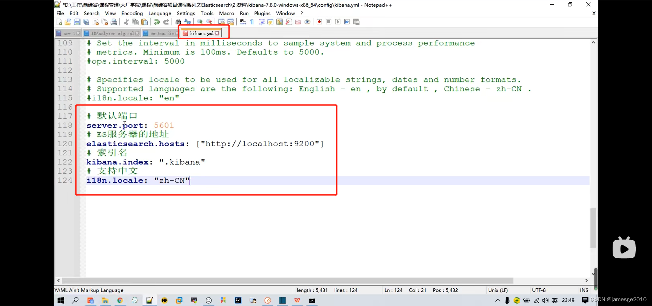
Task: Toggle INS insert mode in status bar
Action: [x=584, y=290]
